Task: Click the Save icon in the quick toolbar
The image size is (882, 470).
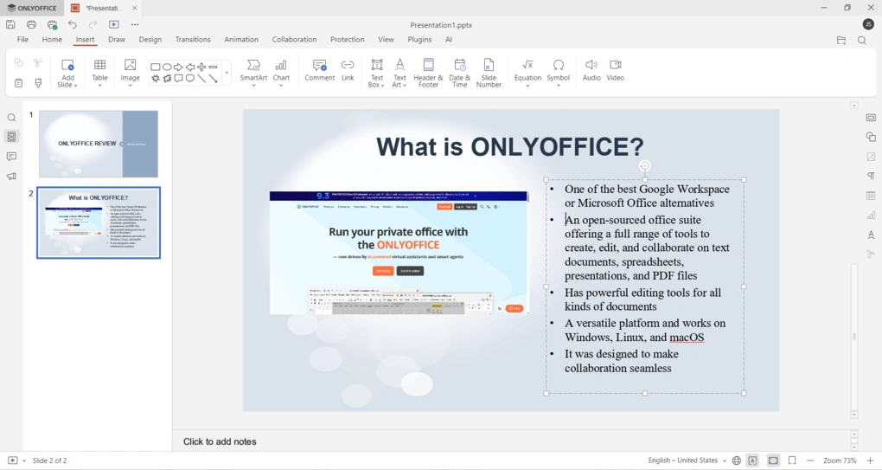Action: click(x=10, y=24)
